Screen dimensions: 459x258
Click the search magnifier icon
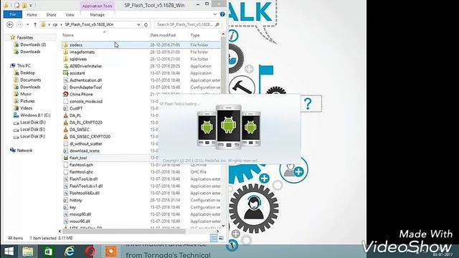(x=217, y=24)
